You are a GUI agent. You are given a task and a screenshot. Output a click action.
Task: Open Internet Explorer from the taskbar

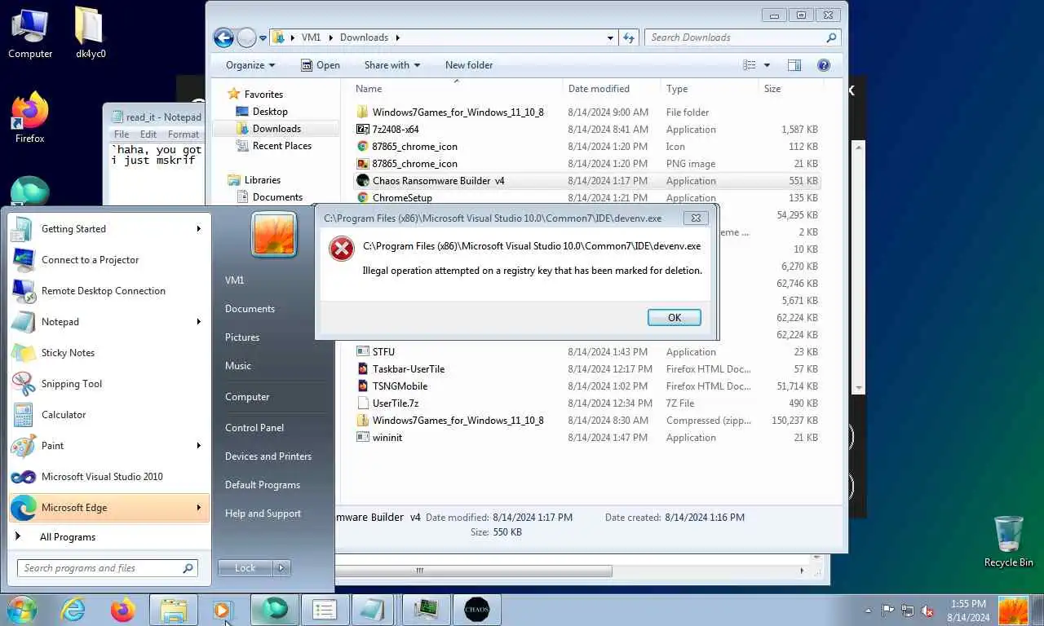73,609
